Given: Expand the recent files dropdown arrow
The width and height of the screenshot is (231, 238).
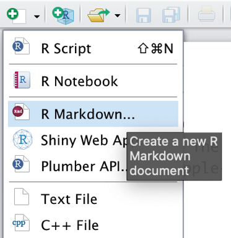Looking at the screenshot, I should 118,15.
